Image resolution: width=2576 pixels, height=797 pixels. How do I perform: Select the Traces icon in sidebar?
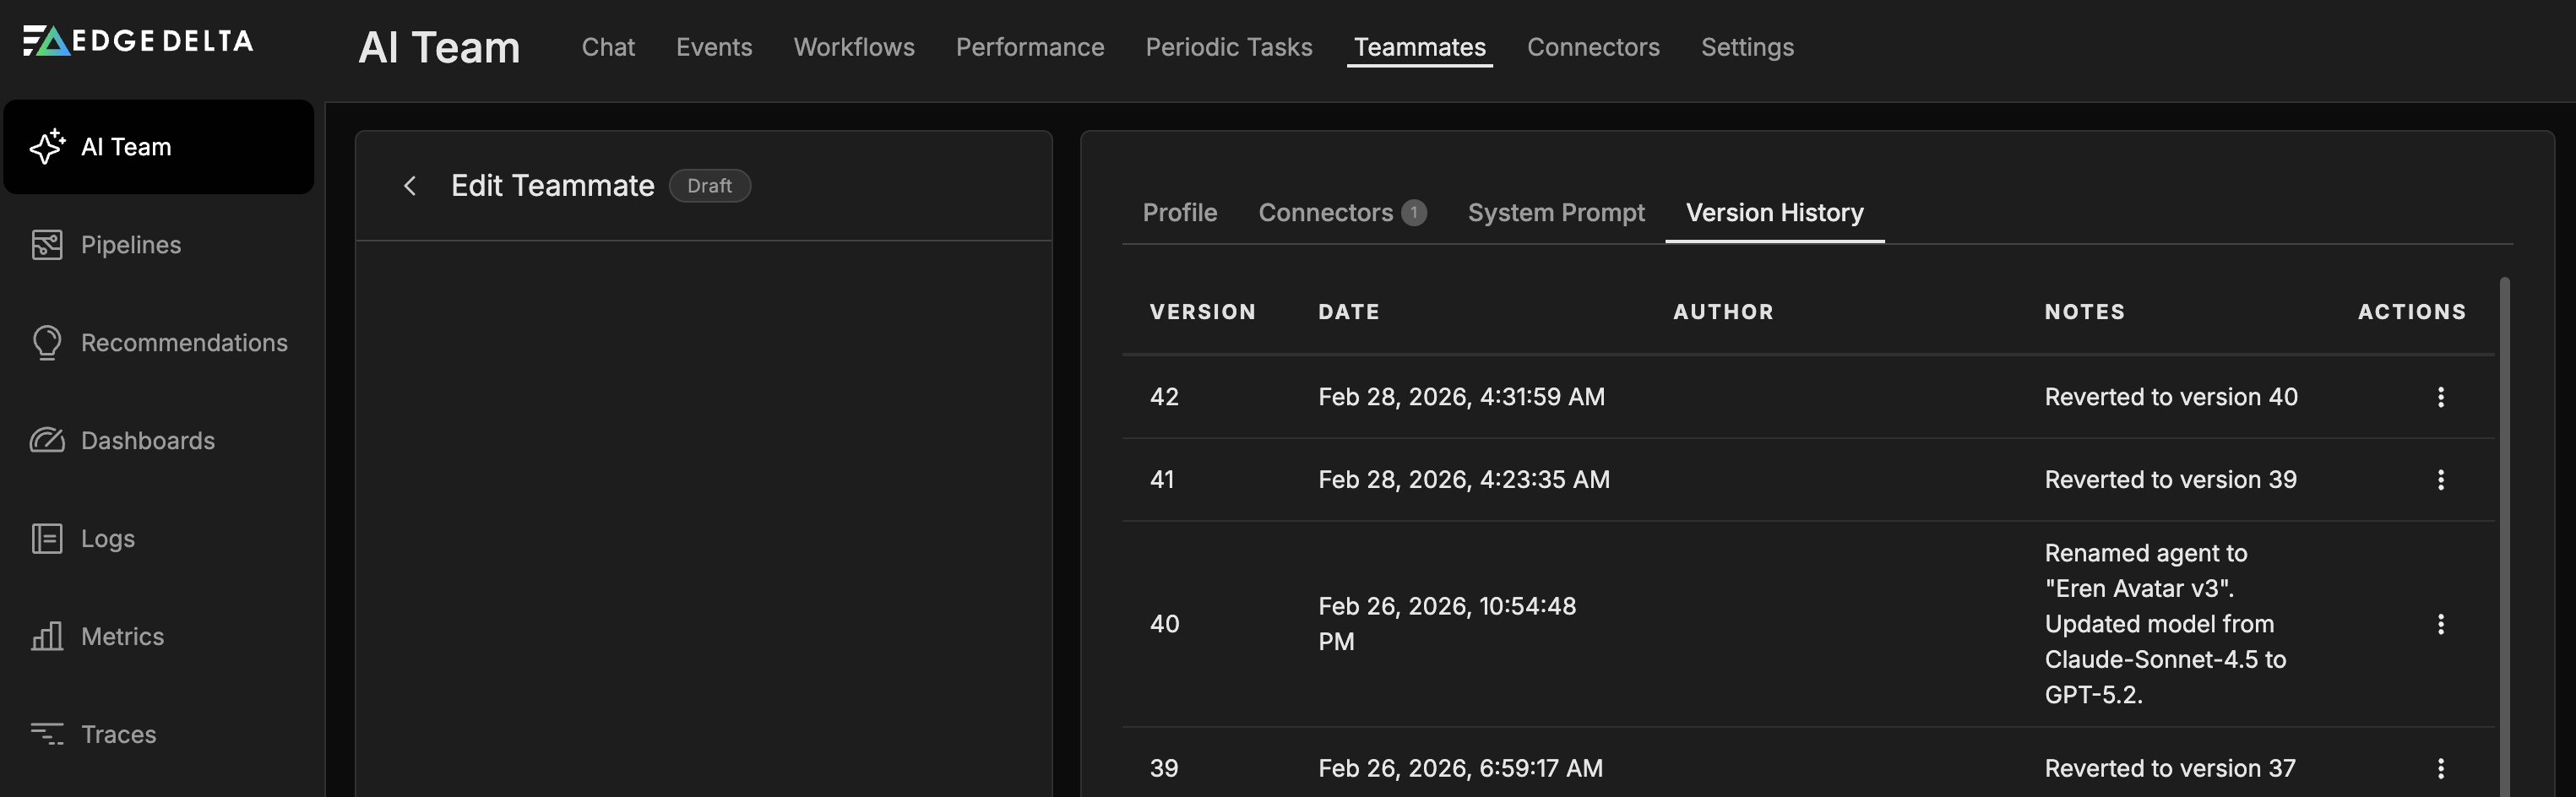coord(47,735)
